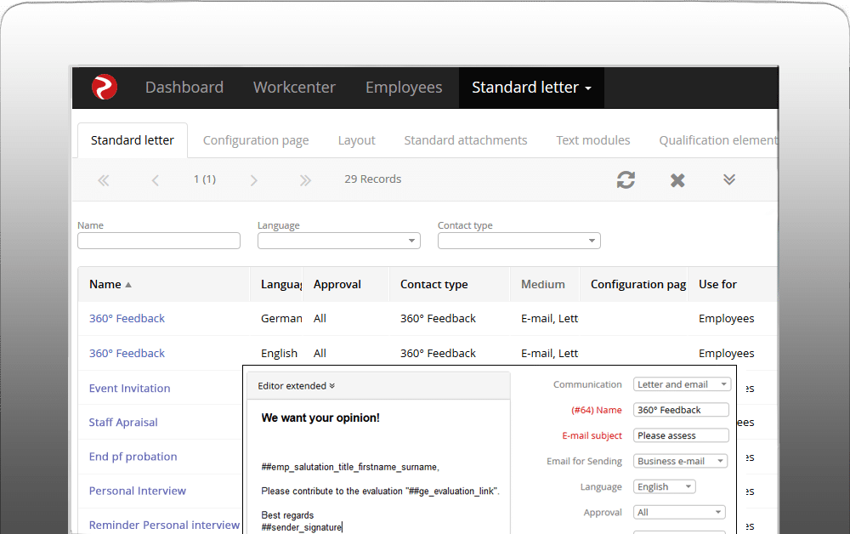Open Dashboard in top navigation

coord(184,88)
